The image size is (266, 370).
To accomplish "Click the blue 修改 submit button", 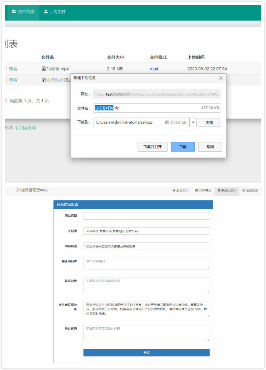I will pyautogui.click(x=146, y=352).
